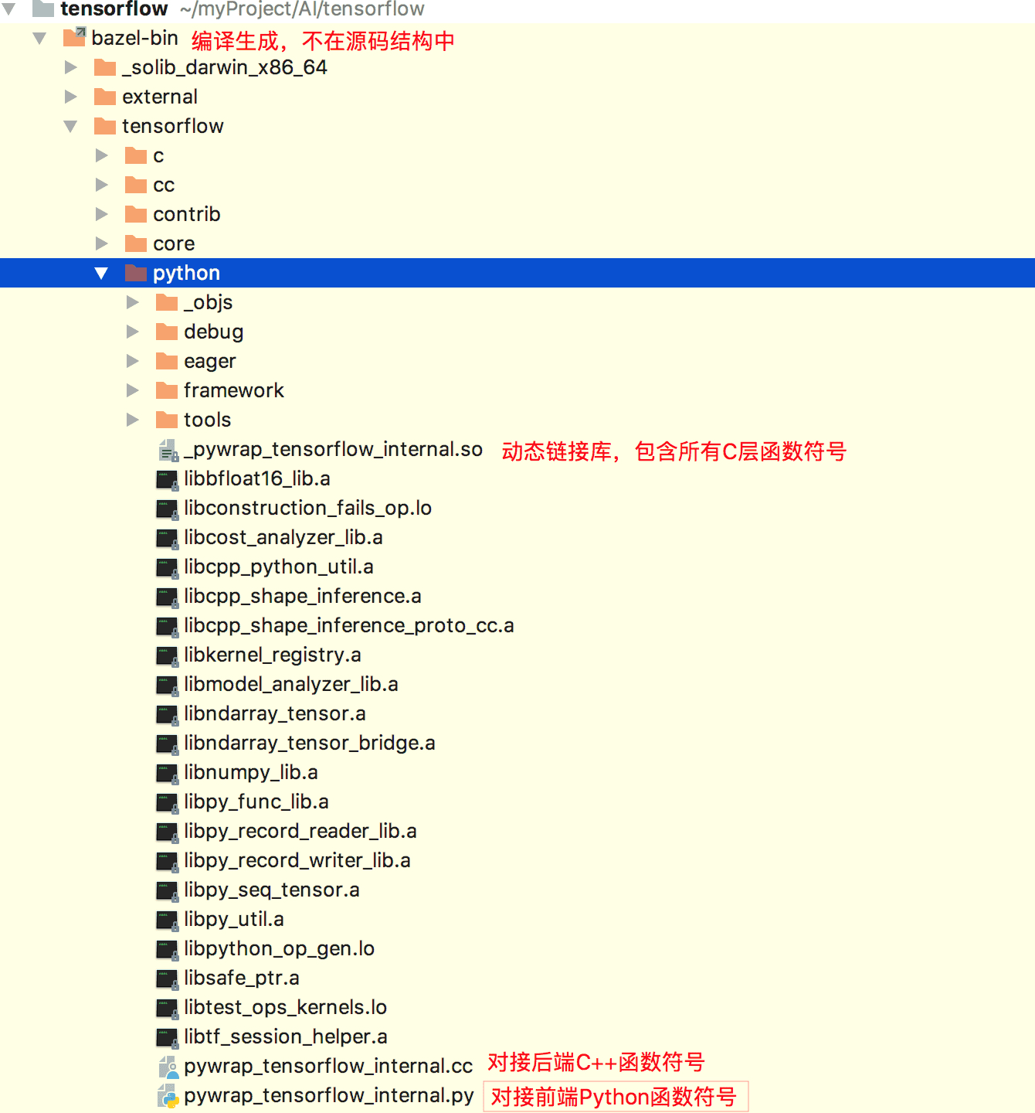1035x1113 pixels.
Task: Select pywrap_tensorflow_internal.py file
Action: pos(329,1095)
